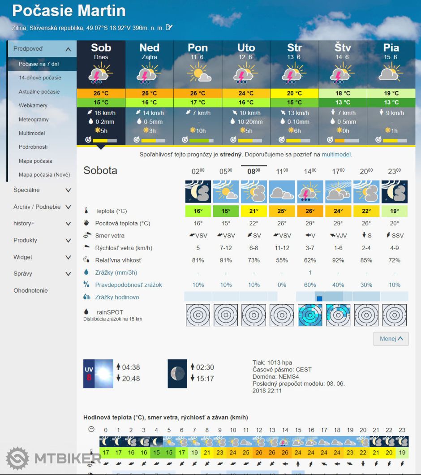Open 14-dňové počasie in sidebar
Image resolution: width=421 pixels, height=475 pixels.
pos(40,78)
